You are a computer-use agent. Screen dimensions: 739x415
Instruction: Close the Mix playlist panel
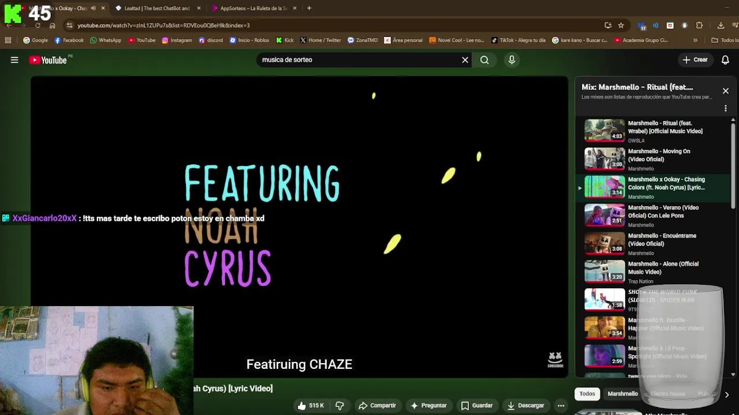(x=726, y=91)
